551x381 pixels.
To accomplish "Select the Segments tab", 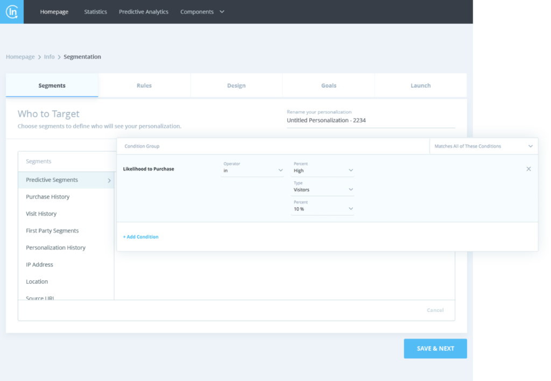I will (52, 86).
